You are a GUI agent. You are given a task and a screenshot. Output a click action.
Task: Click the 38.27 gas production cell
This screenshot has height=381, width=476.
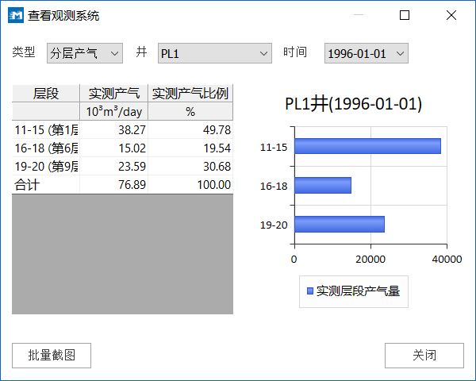coord(113,129)
